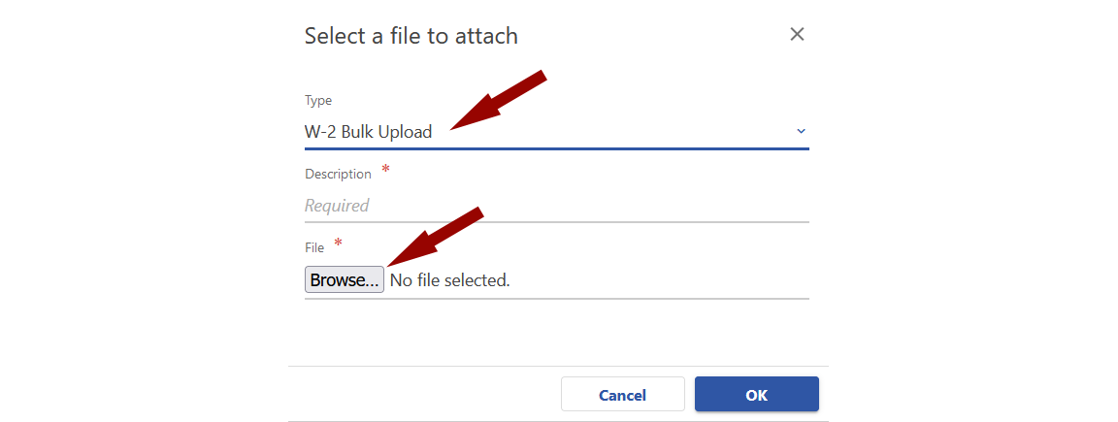The image size is (1118, 422).
Task: Click the dialog title Select a file to attach
Action: click(411, 36)
